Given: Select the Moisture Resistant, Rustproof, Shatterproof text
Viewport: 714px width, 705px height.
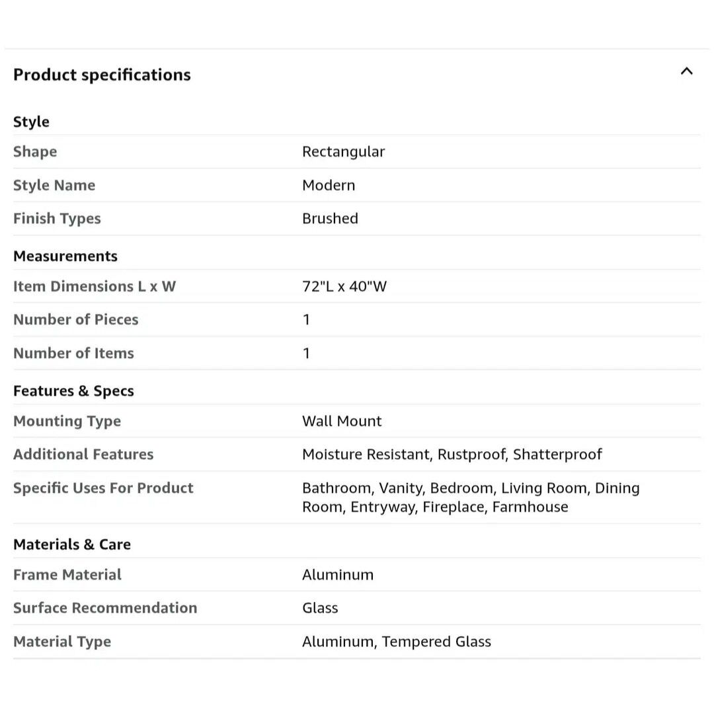Looking at the screenshot, I should click(452, 454).
